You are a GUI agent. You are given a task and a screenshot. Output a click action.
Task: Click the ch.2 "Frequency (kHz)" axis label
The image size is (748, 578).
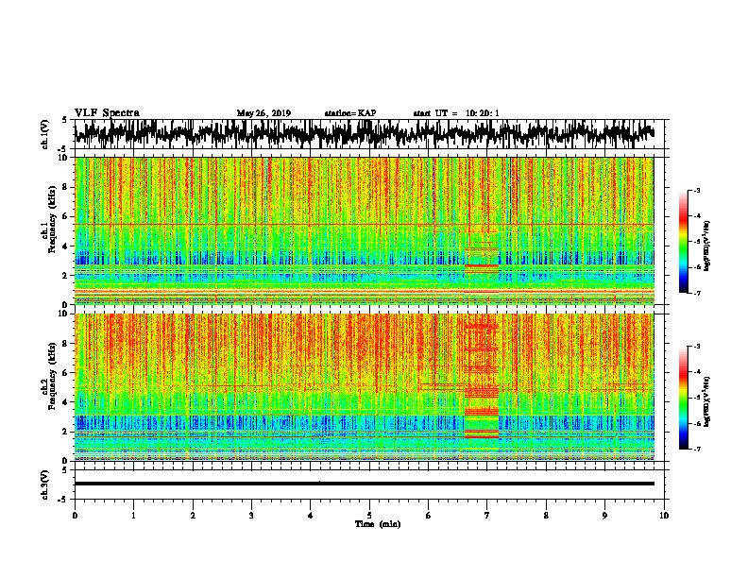(x=52, y=376)
